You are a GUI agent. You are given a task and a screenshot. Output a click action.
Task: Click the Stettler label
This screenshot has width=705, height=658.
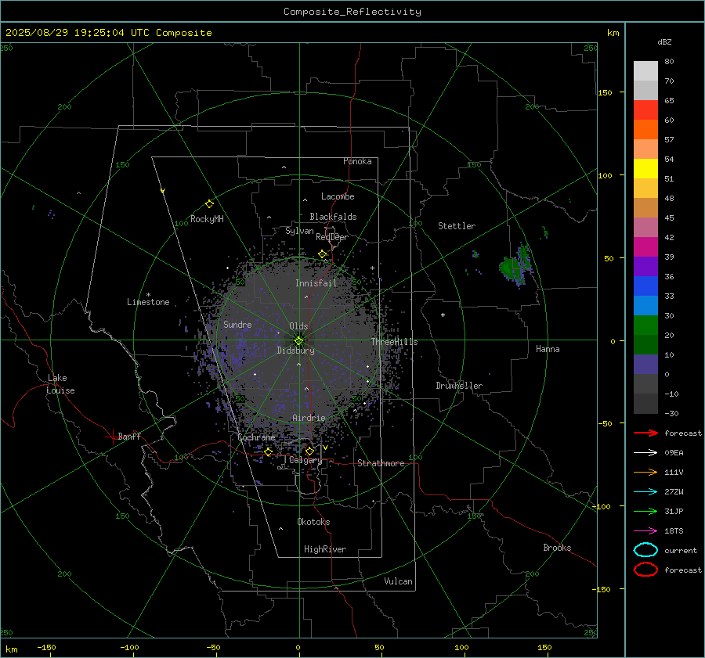(x=457, y=226)
